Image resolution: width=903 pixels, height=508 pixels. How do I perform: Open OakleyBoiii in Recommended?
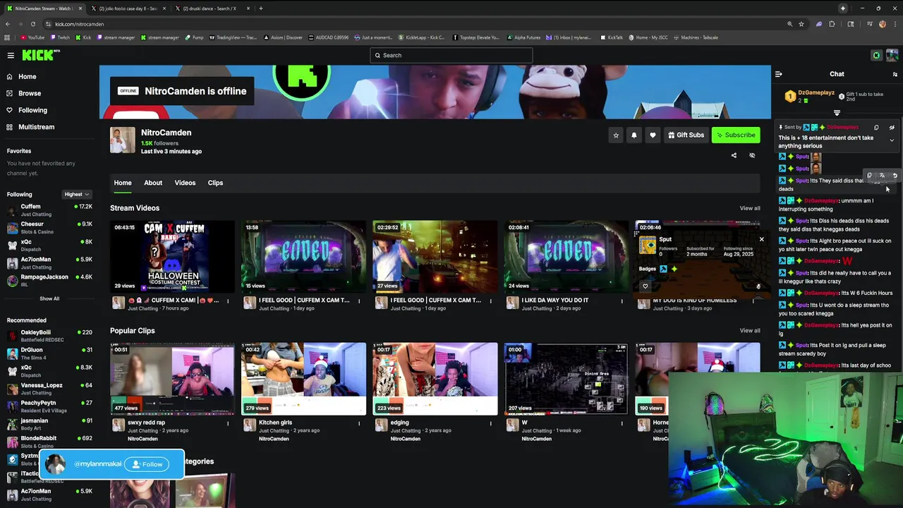click(x=49, y=336)
